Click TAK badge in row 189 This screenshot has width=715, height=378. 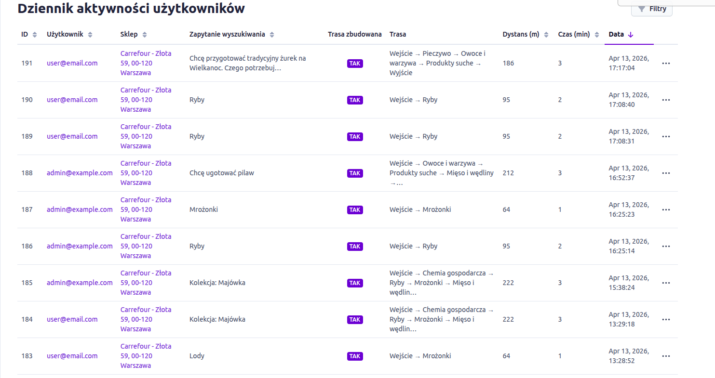355,136
